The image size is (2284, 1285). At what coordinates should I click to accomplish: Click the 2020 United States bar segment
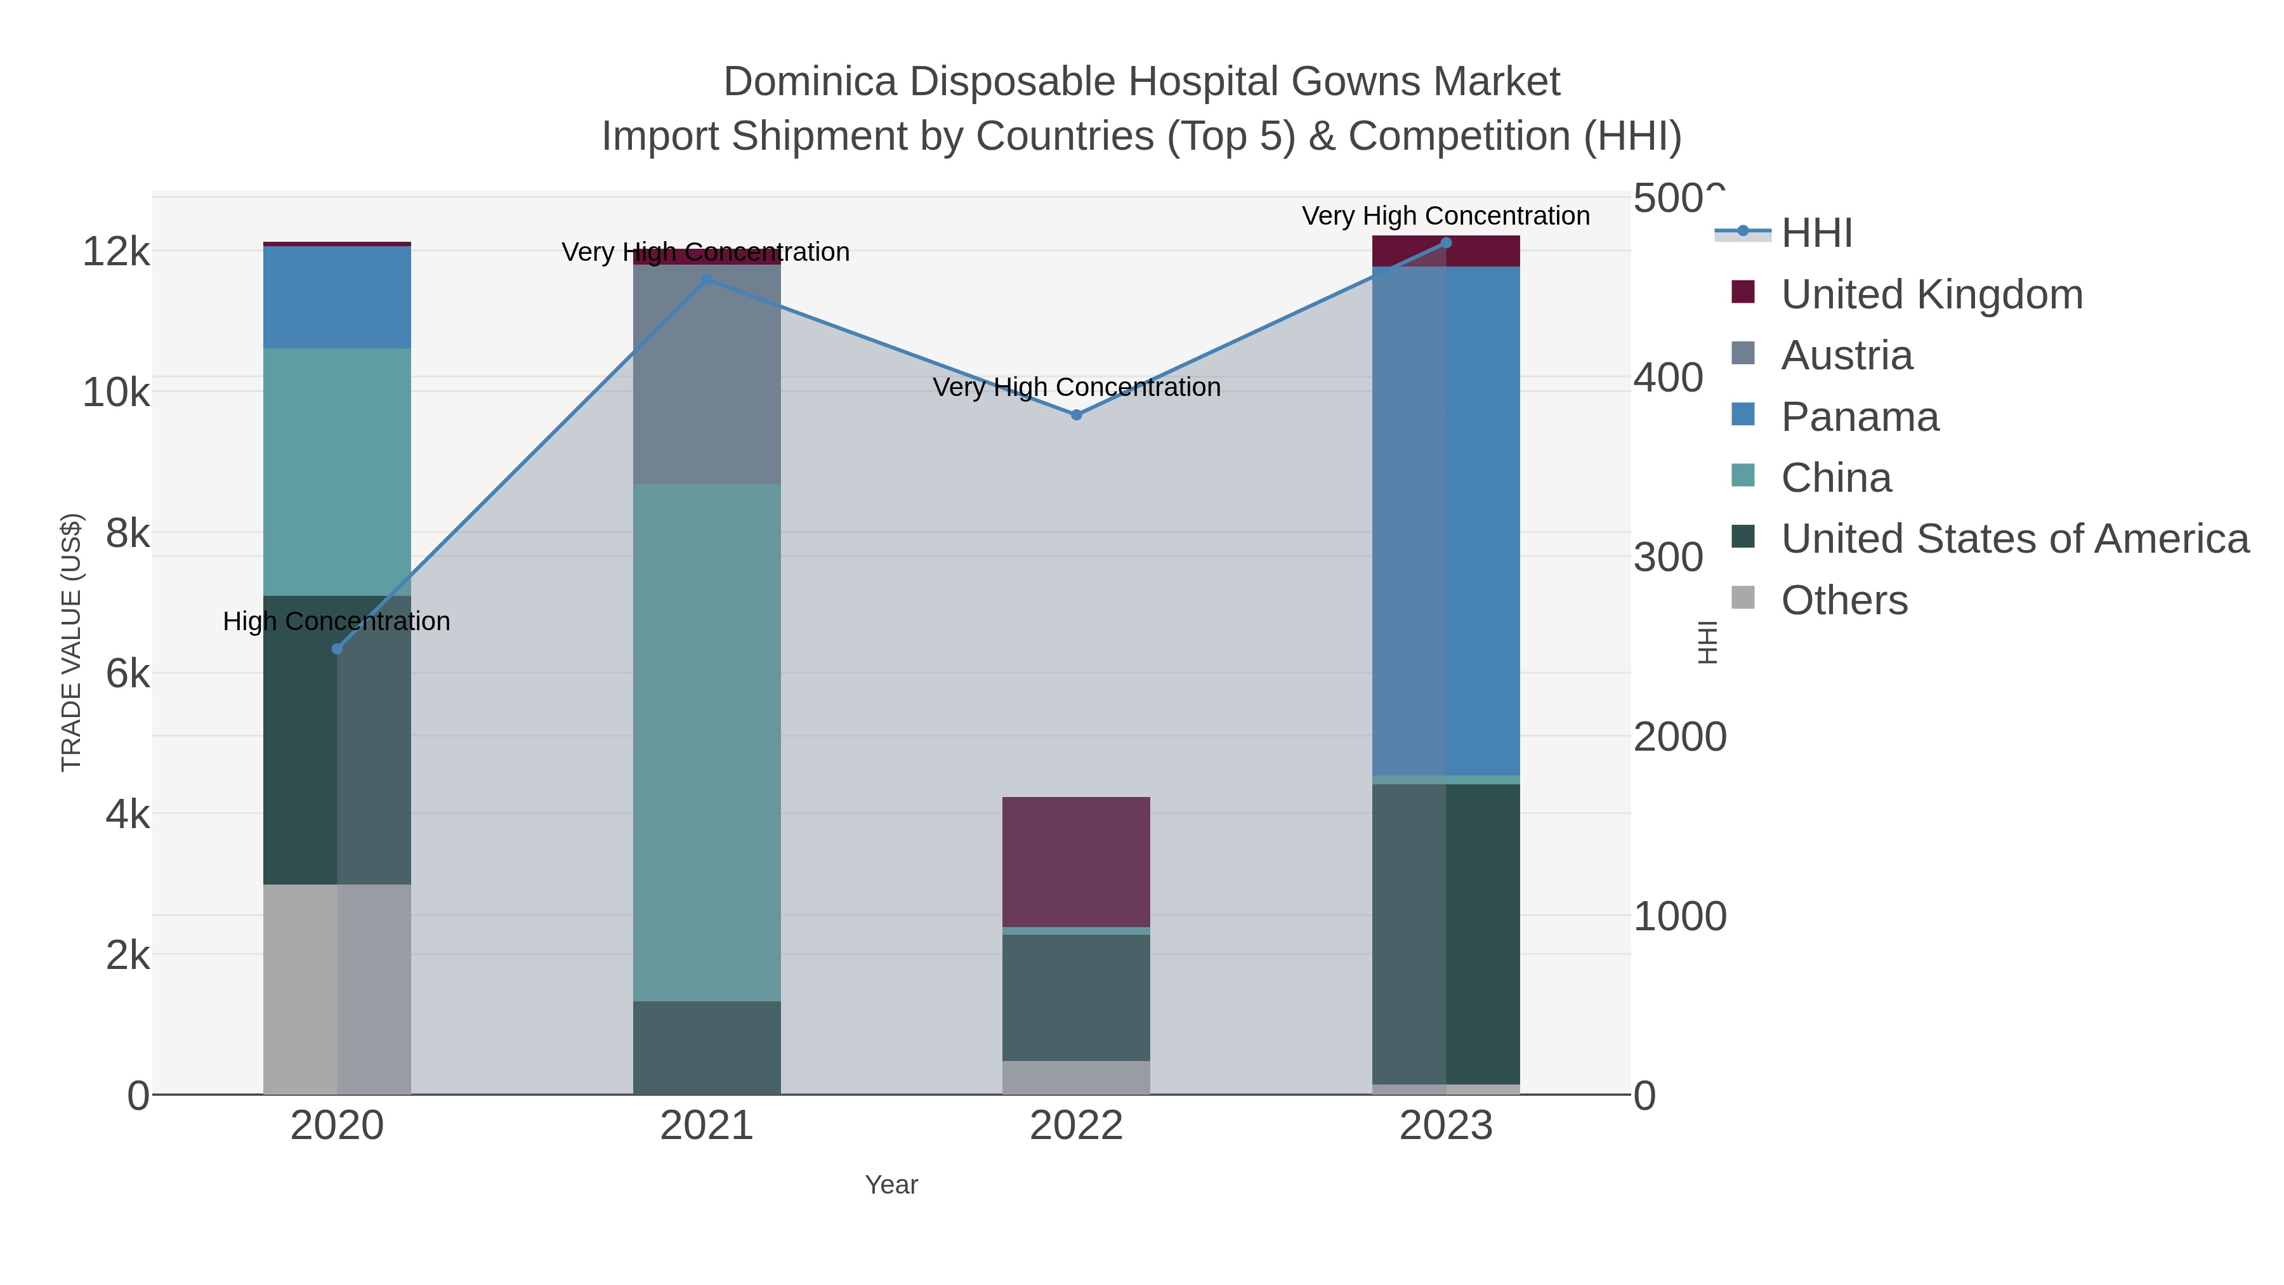click(x=337, y=741)
